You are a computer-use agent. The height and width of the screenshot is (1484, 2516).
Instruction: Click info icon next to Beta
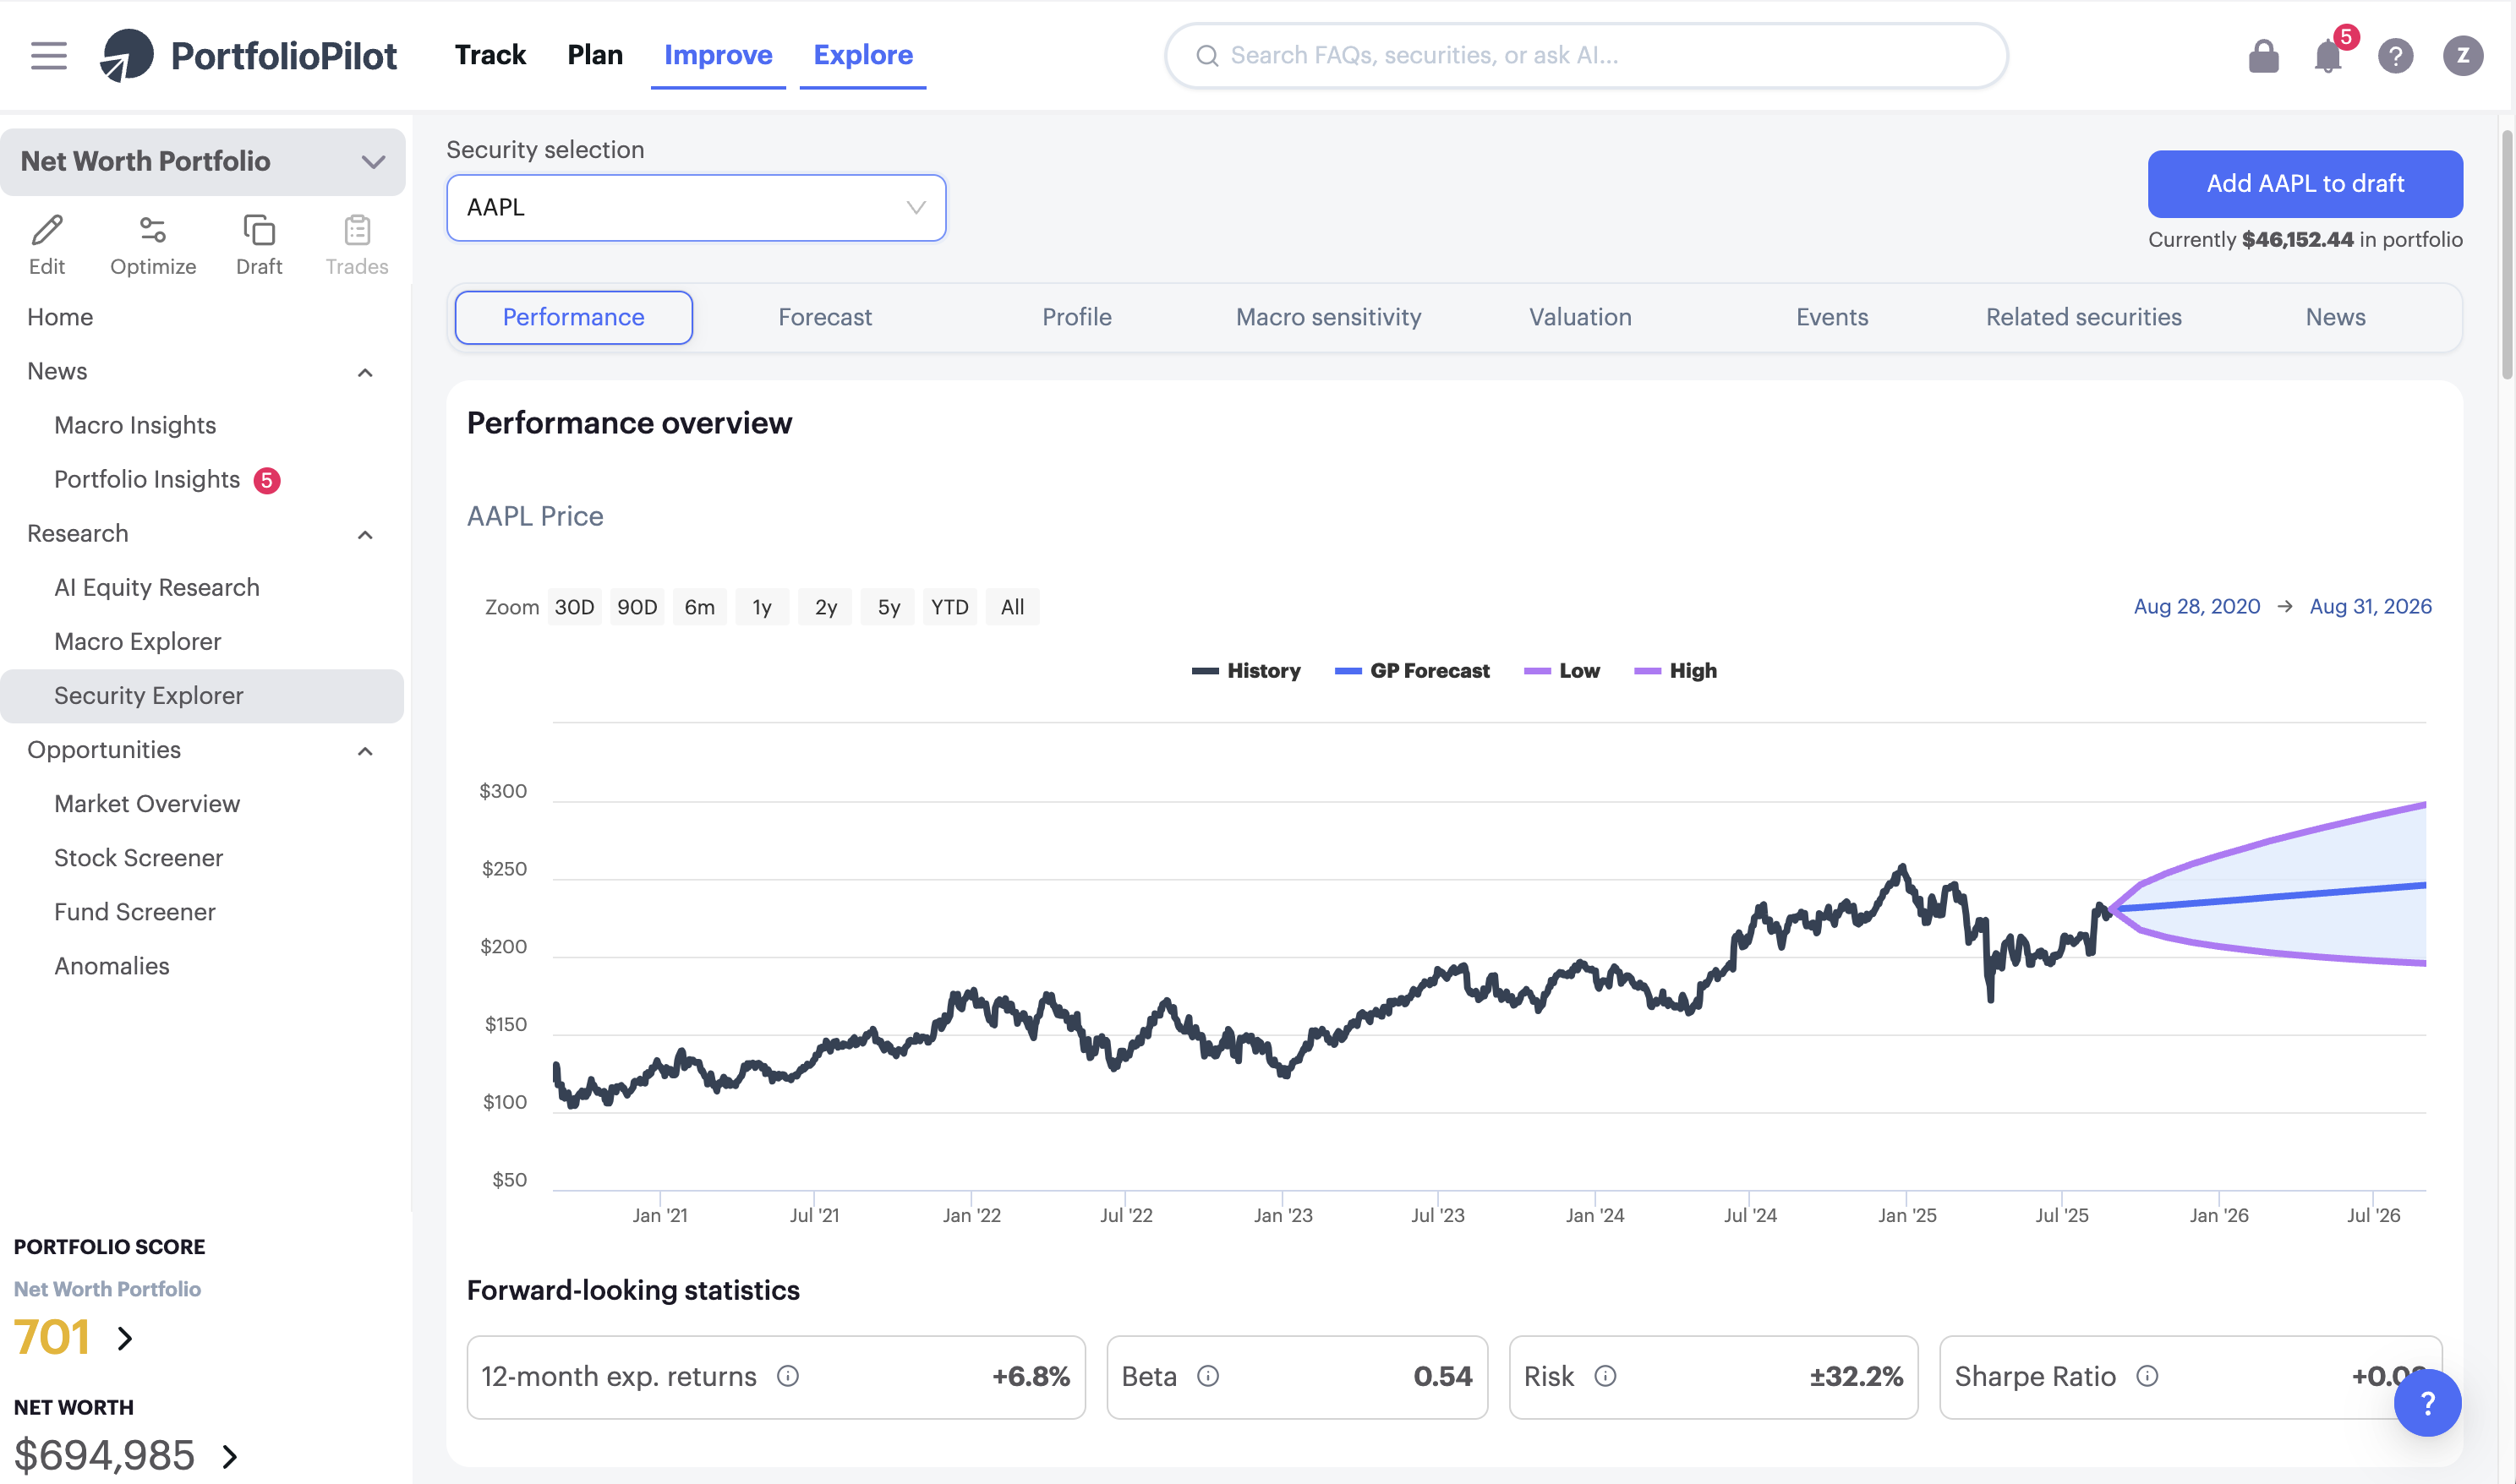point(1208,1376)
